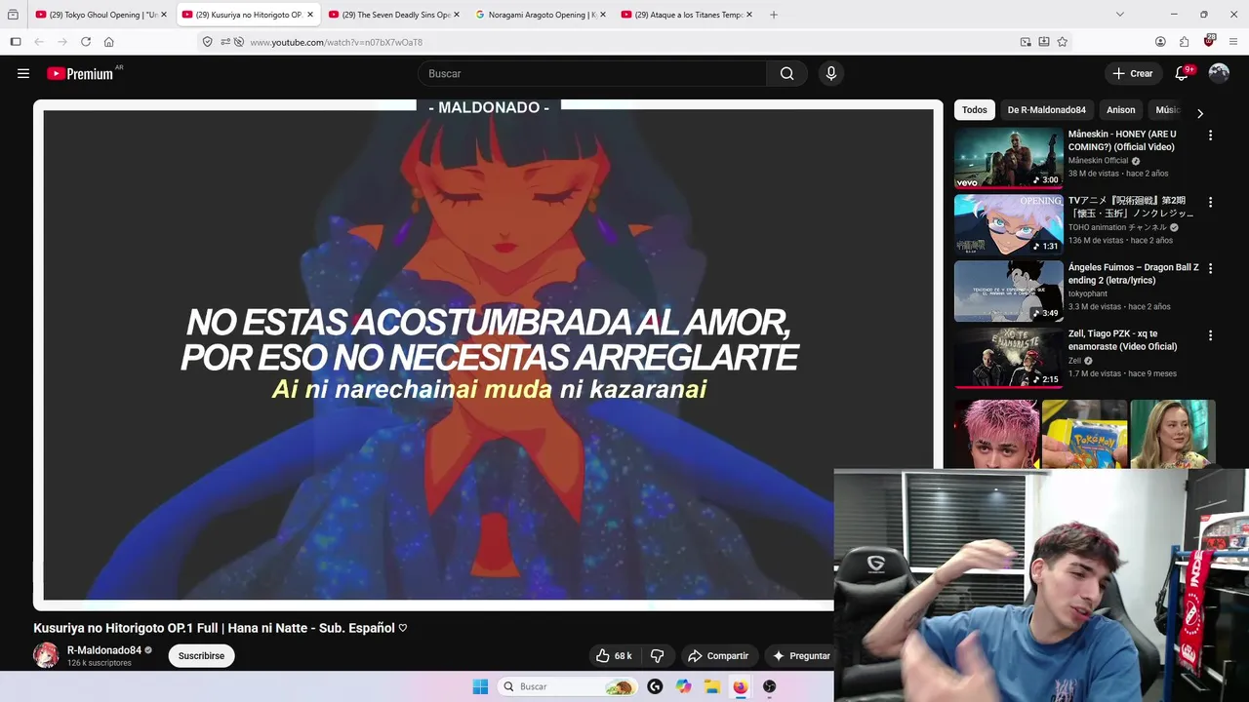Close the Noragami Aragoto Opening tab
Image resolution: width=1249 pixels, height=702 pixels.
point(603,15)
